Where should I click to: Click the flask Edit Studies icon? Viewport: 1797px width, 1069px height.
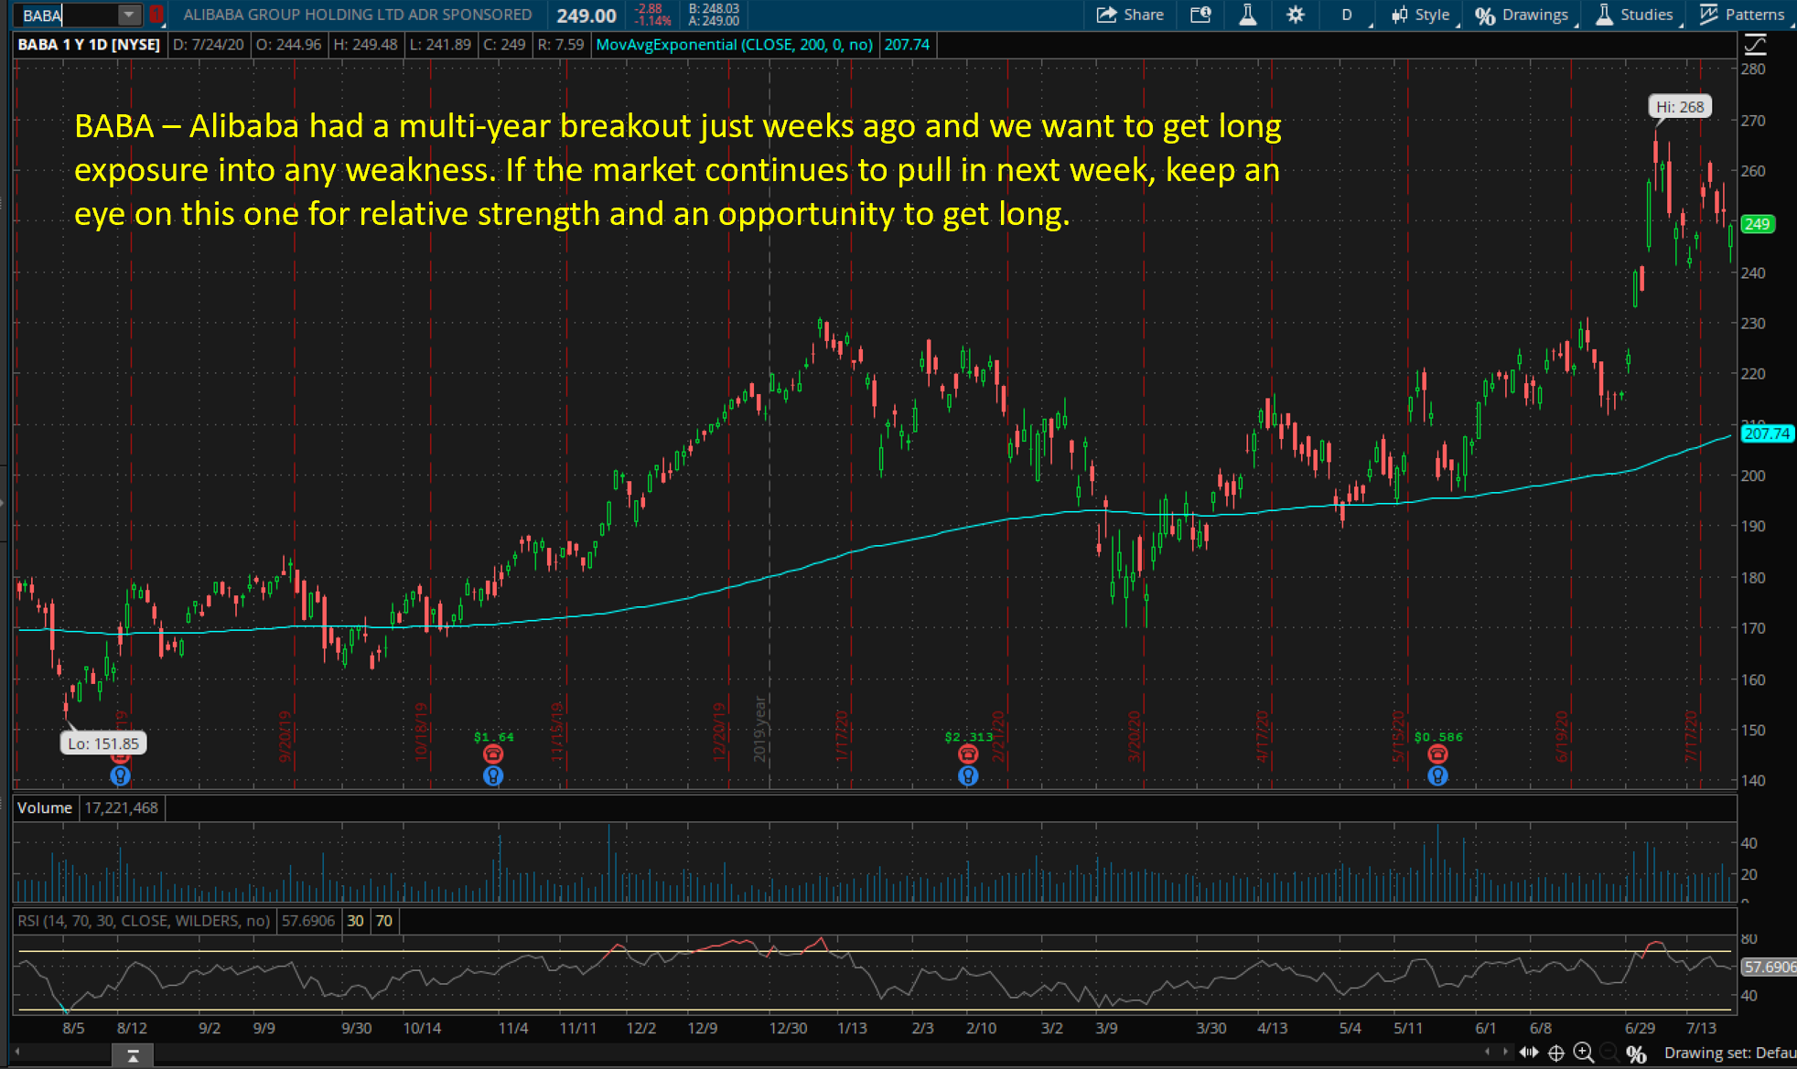point(1247,15)
